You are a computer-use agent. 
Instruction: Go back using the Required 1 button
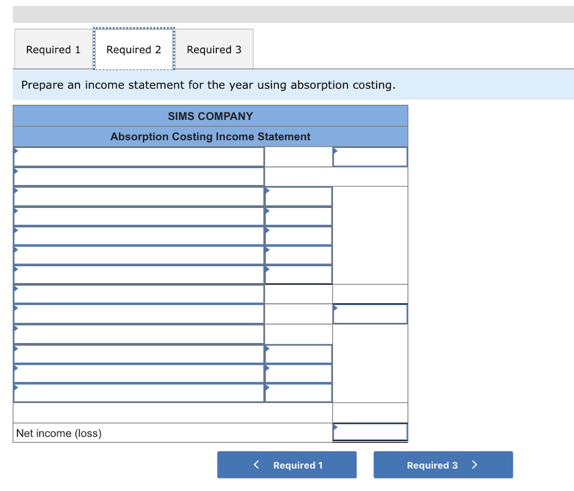(x=286, y=465)
